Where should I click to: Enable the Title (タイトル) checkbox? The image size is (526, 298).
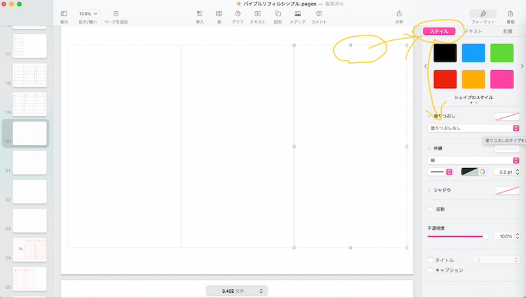click(x=431, y=260)
